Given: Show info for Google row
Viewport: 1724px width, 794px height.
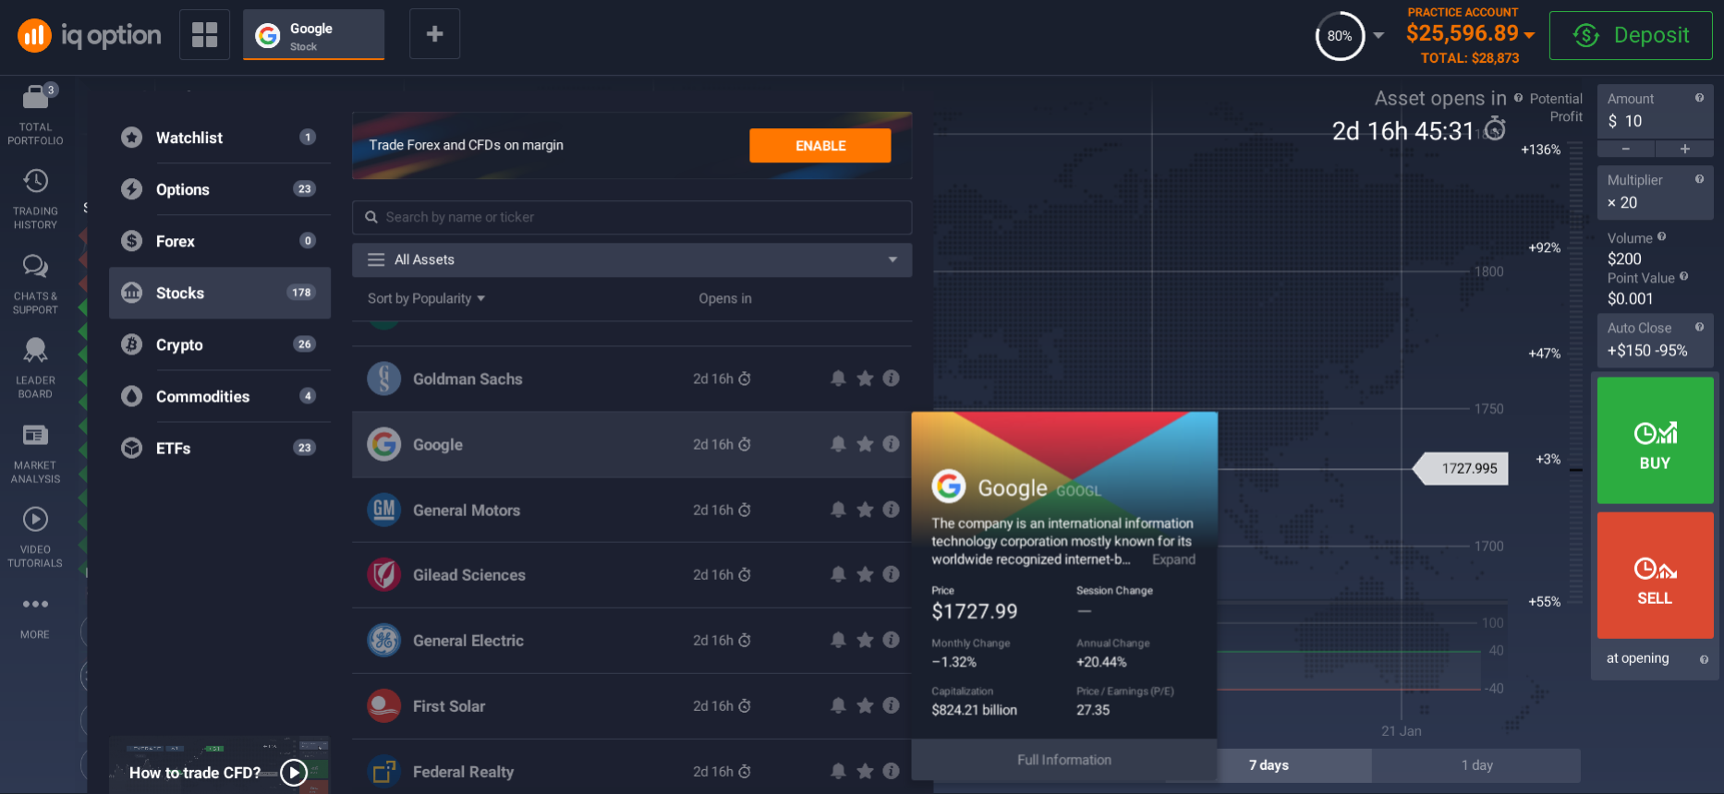Looking at the screenshot, I should click(x=891, y=444).
